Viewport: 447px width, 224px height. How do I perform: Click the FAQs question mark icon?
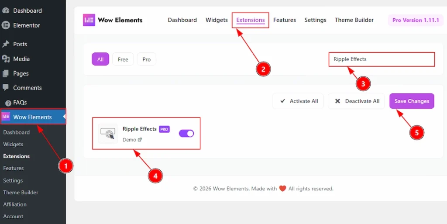click(8, 103)
